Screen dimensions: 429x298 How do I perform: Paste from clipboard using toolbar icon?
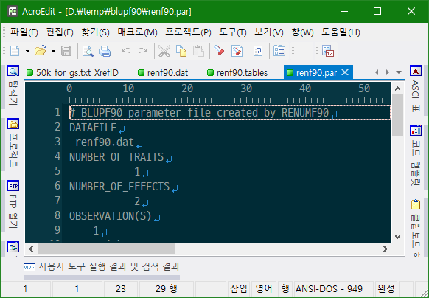pos(198,51)
